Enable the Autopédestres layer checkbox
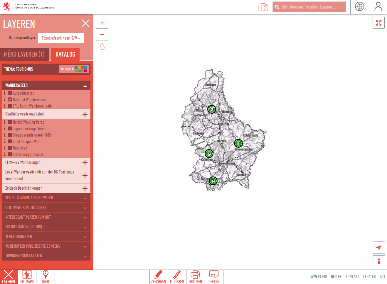This screenshot has height=284, width=387. point(10,93)
